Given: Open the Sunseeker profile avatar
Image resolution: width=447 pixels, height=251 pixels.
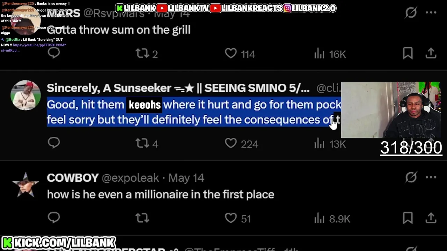Looking at the screenshot, I should coord(25,95).
